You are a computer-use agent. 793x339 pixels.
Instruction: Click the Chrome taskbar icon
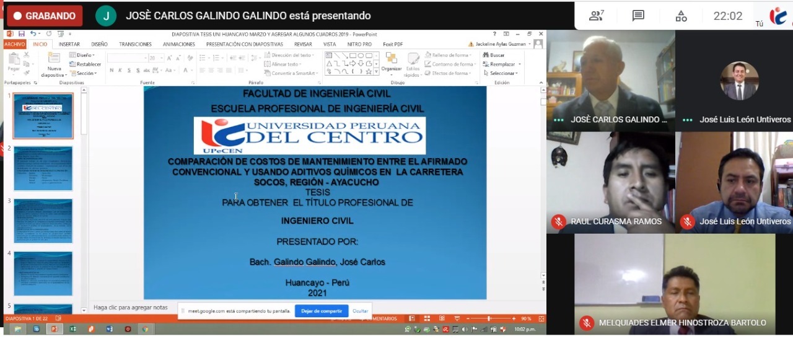[x=146, y=329]
